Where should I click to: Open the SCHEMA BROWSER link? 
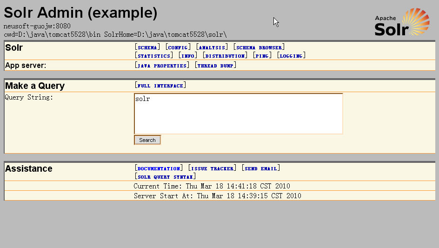coord(259,47)
